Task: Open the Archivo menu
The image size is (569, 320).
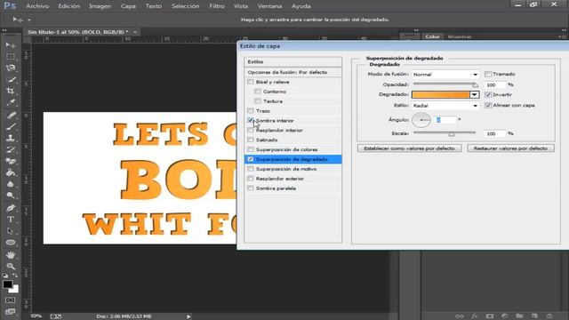Action: pyautogui.click(x=37, y=6)
